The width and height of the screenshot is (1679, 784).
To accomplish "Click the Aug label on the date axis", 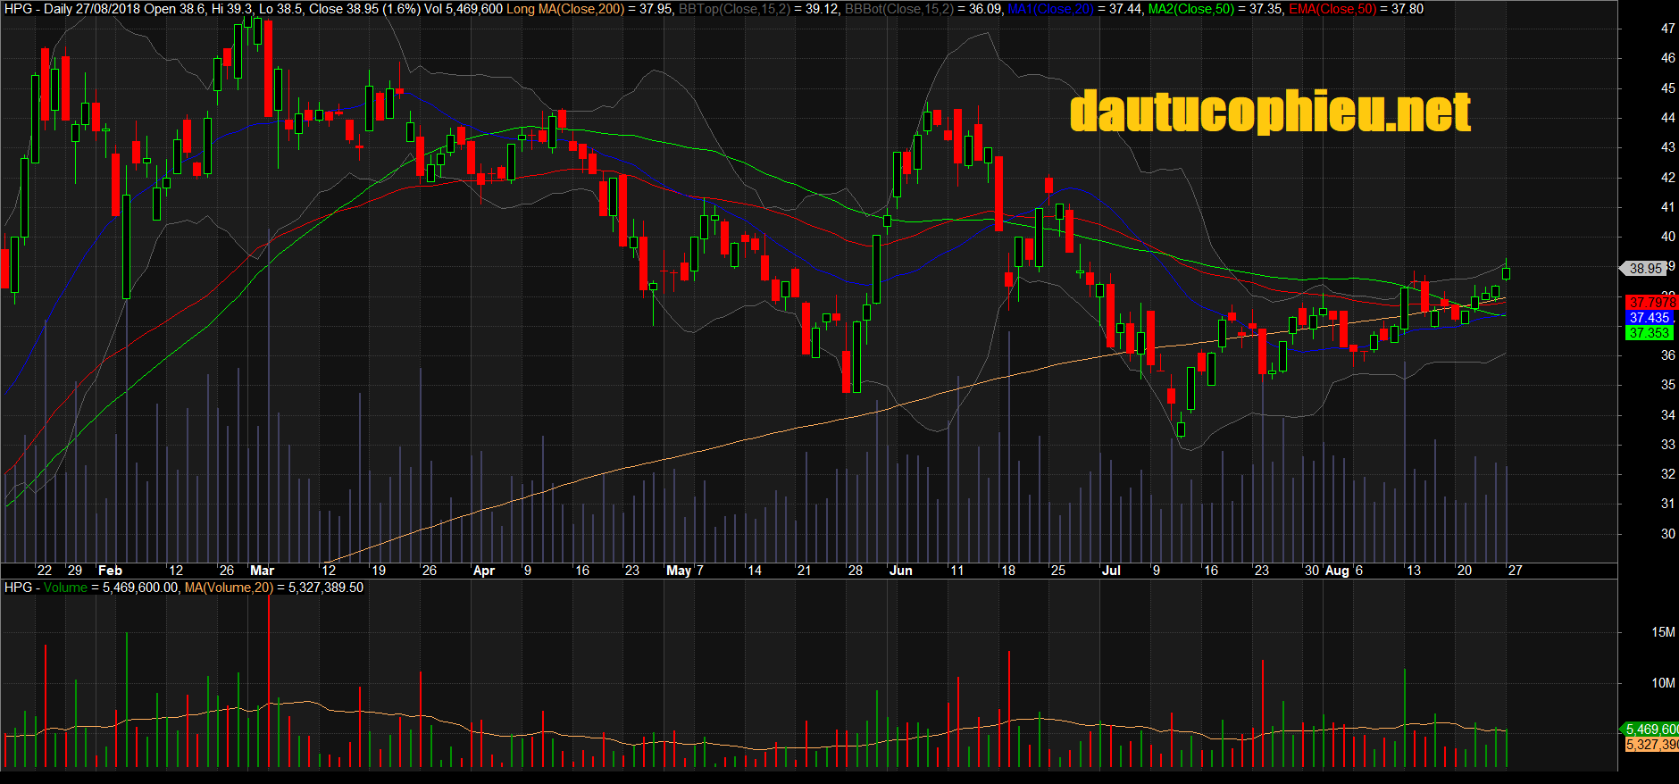I will click(1336, 571).
